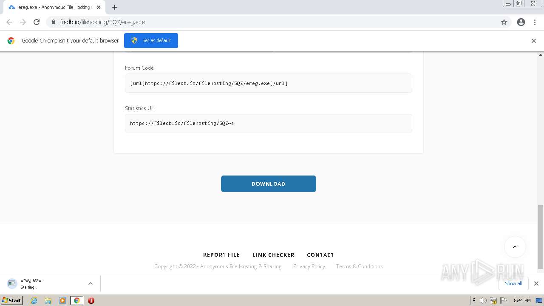Dismiss the default browser notification bar

534,41
